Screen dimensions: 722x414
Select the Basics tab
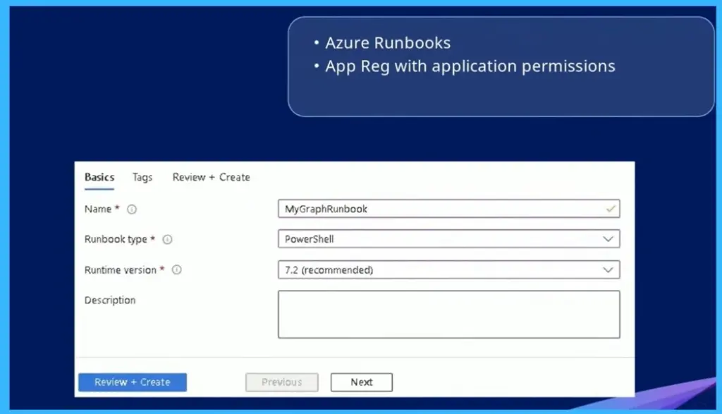point(99,177)
